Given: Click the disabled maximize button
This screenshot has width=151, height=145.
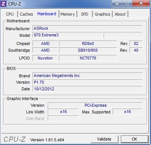Looking at the screenshot, I should (x=127, y=3).
